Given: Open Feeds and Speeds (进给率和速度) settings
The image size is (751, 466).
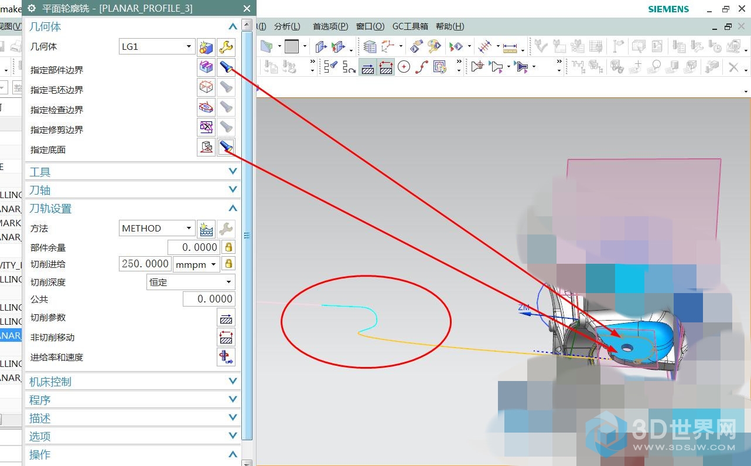Looking at the screenshot, I should (x=226, y=357).
